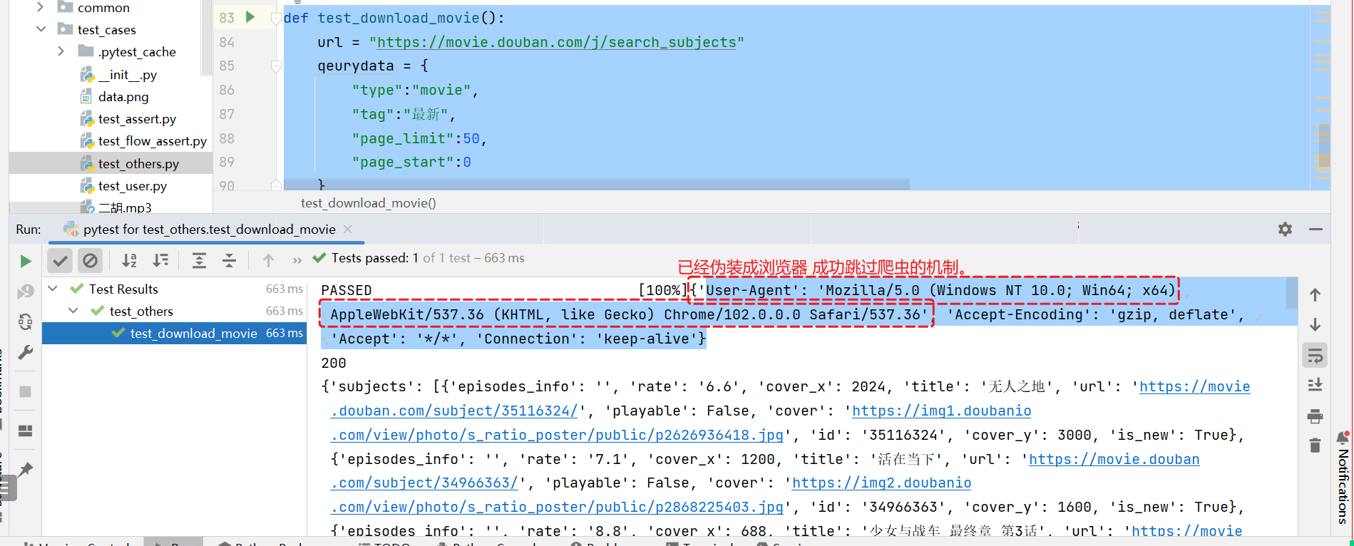1354x546 pixels.
Task: Toggle Show Ignored tests button
Action: pos(91,261)
